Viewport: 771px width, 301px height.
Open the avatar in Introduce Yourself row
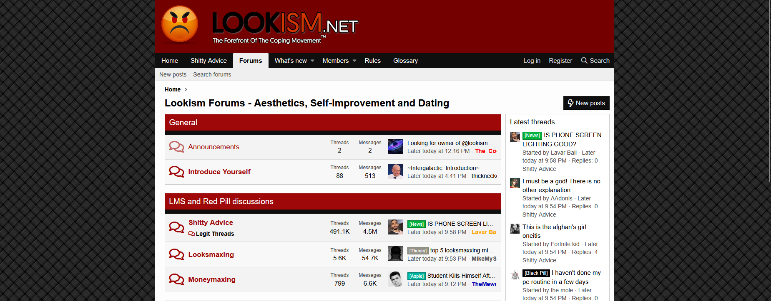point(395,171)
